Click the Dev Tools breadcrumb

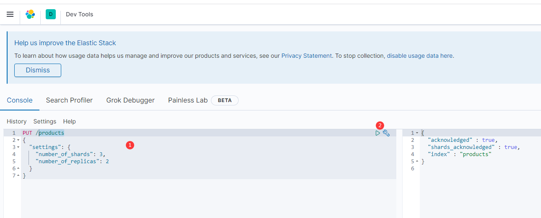(x=79, y=14)
